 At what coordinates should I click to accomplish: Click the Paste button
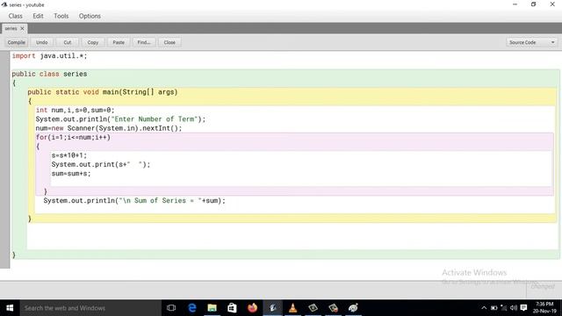click(x=119, y=42)
